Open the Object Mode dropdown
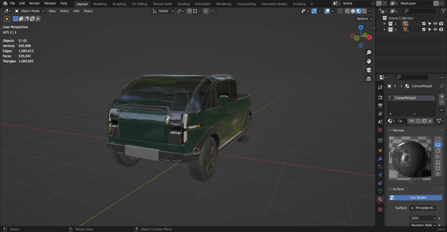This screenshot has width=447, height=232. coord(30,11)
